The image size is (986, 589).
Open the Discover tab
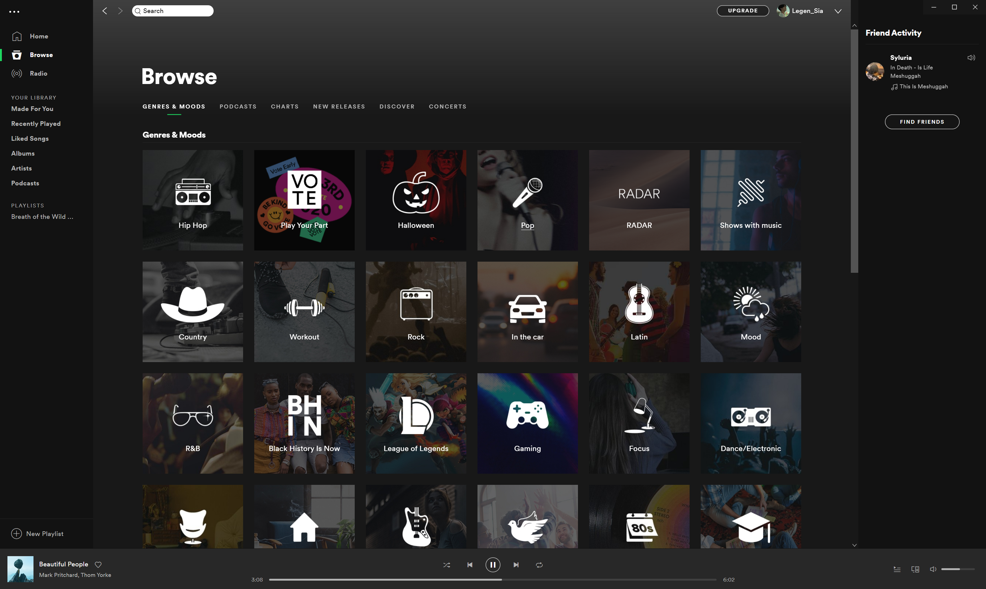point(397,106)
